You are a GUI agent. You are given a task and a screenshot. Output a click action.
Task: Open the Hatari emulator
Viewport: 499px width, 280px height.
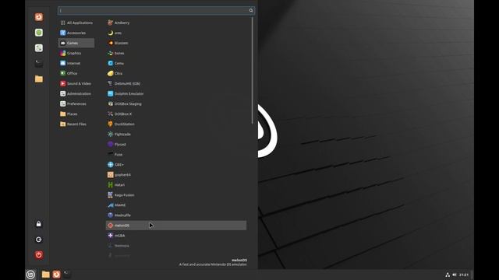[176, 185]
